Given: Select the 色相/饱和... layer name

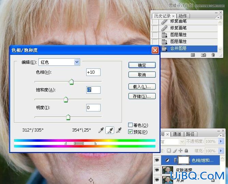Looking at the screenshot, I should pos(202,160).
